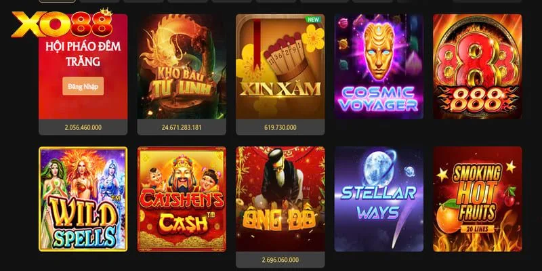
Task: Open the Stellar Ways game tile
Action: tap(379, 199)
